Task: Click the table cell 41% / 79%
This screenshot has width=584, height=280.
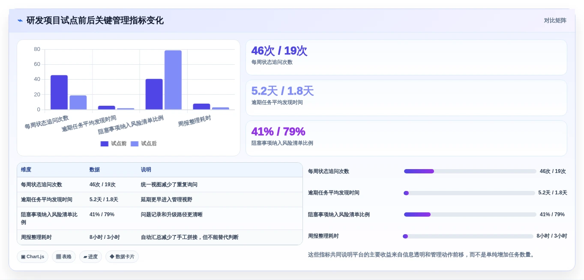Action: (x=102, y=214)
